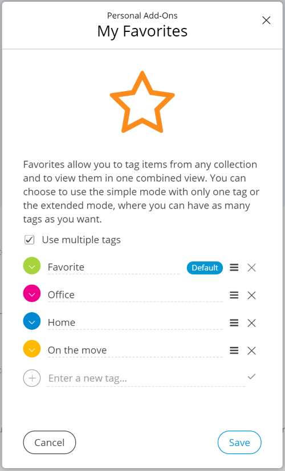The width and height of the screenshot is (285, 471).
Task: Click the Save button
Action: [x=239, y=443]
